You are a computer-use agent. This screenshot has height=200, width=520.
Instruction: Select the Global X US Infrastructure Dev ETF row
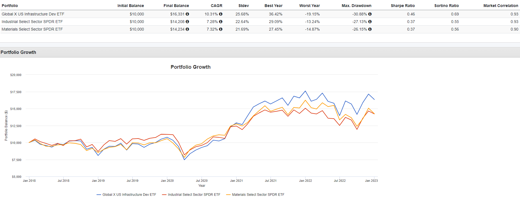click(33, 14)
